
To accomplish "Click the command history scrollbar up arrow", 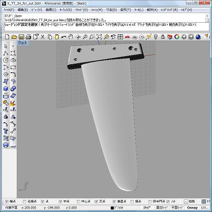I will [207, 16].
